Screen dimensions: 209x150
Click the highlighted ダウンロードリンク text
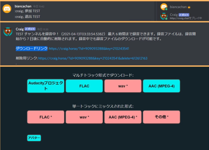pos(31,48)
